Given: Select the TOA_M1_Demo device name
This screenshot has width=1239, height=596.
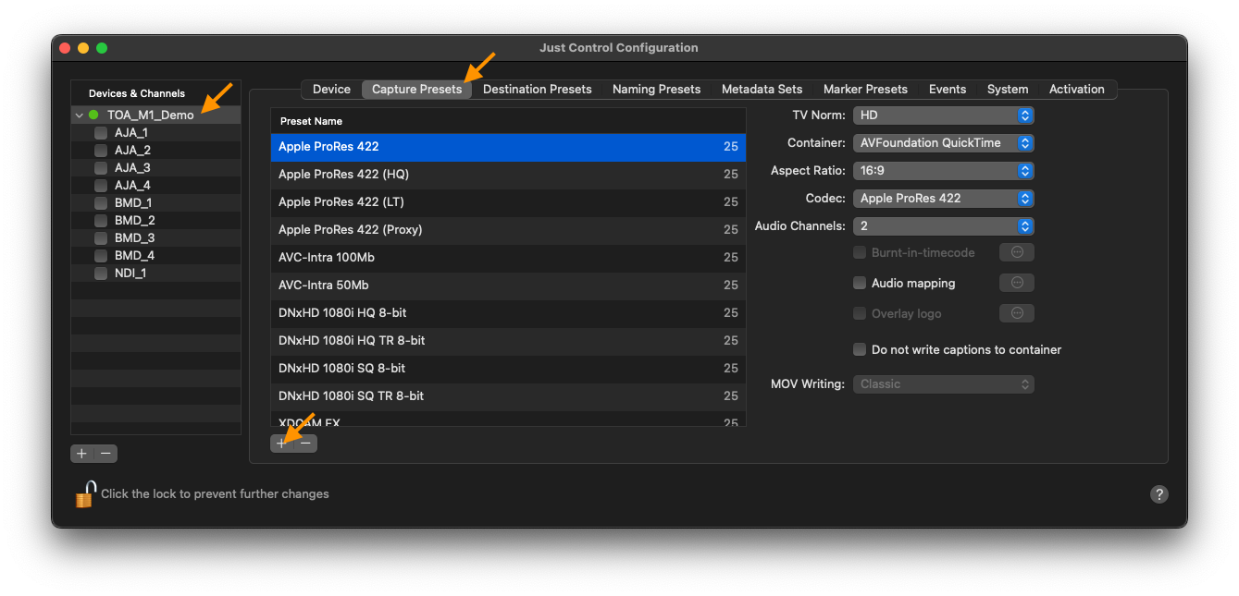Looking at the screenshot, I should [151, 116].
